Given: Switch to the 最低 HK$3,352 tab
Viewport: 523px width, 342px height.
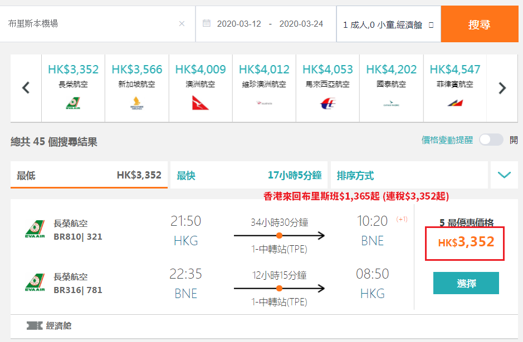Looking at the screenshot, I should [x=89, y=175].
